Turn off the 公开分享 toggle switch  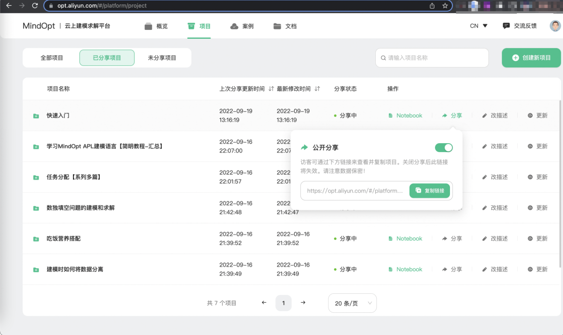coord(444,147)
